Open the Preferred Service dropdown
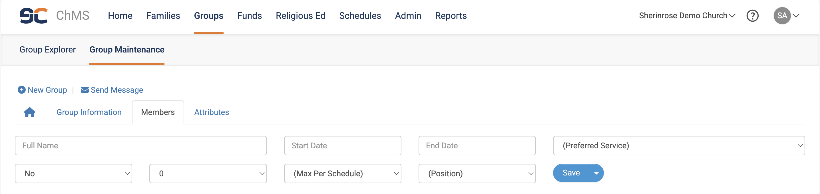820x194 pixels. 679,146
